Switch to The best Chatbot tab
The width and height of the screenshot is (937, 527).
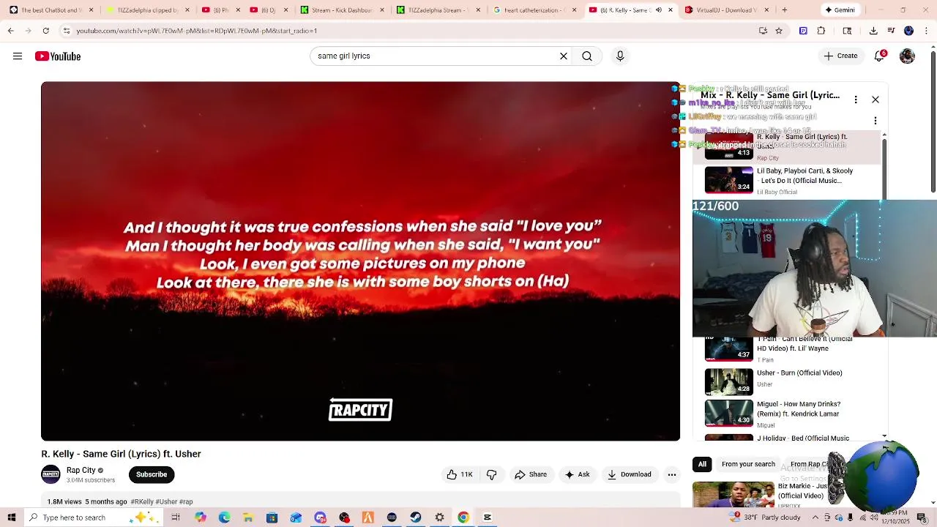click(51, 10)
